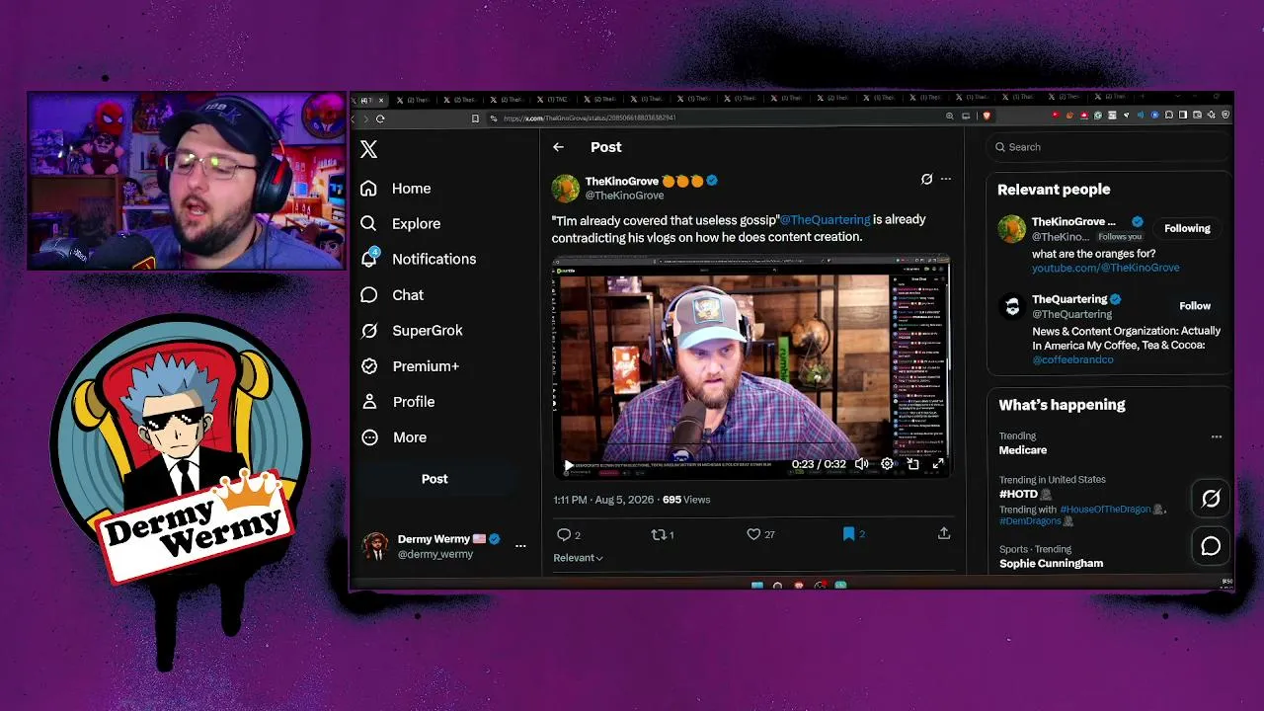This screenshot has height=711, width=1264.
Task: Open Notifications in the sidebar
Action: pyautogui.click(x=418, y=259)
